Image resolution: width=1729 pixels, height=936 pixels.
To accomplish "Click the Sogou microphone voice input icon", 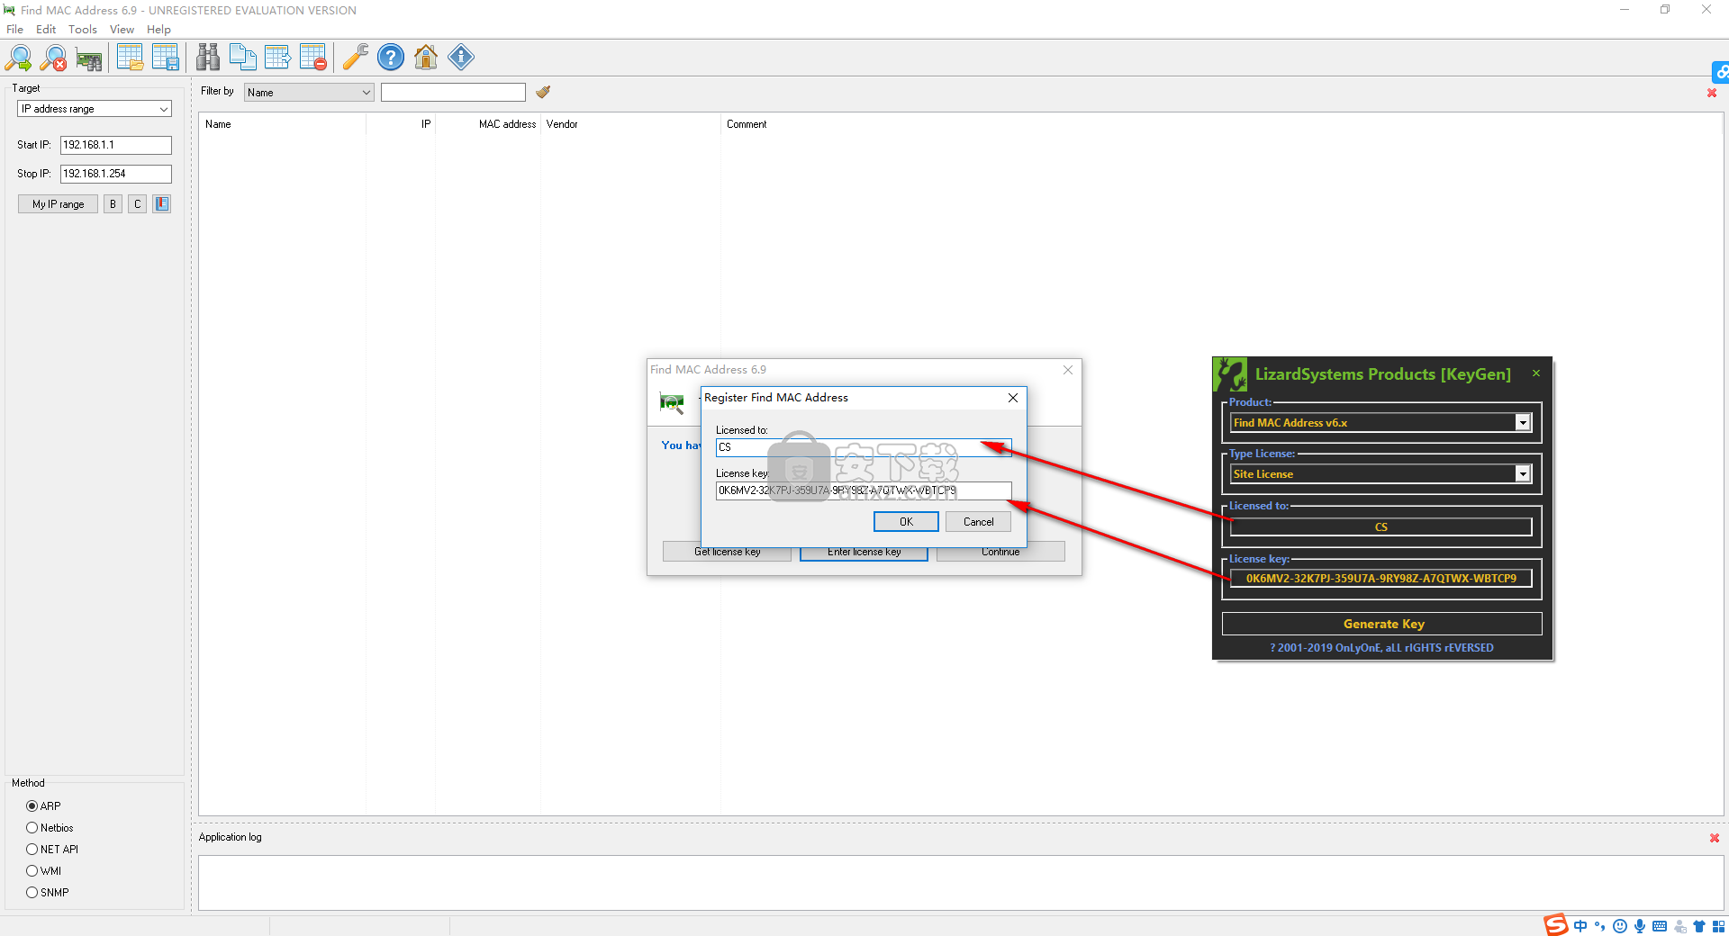I will coord(1640,926).
